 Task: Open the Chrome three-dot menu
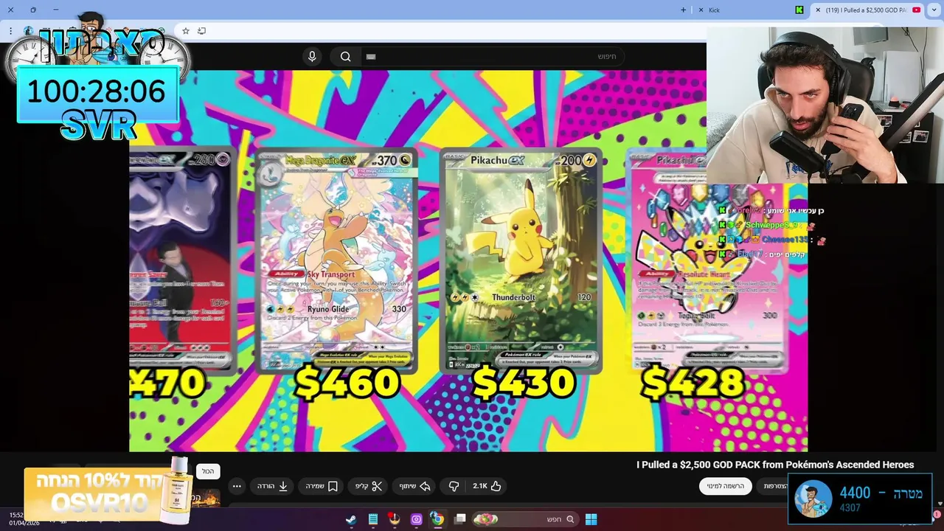point(10,30)
